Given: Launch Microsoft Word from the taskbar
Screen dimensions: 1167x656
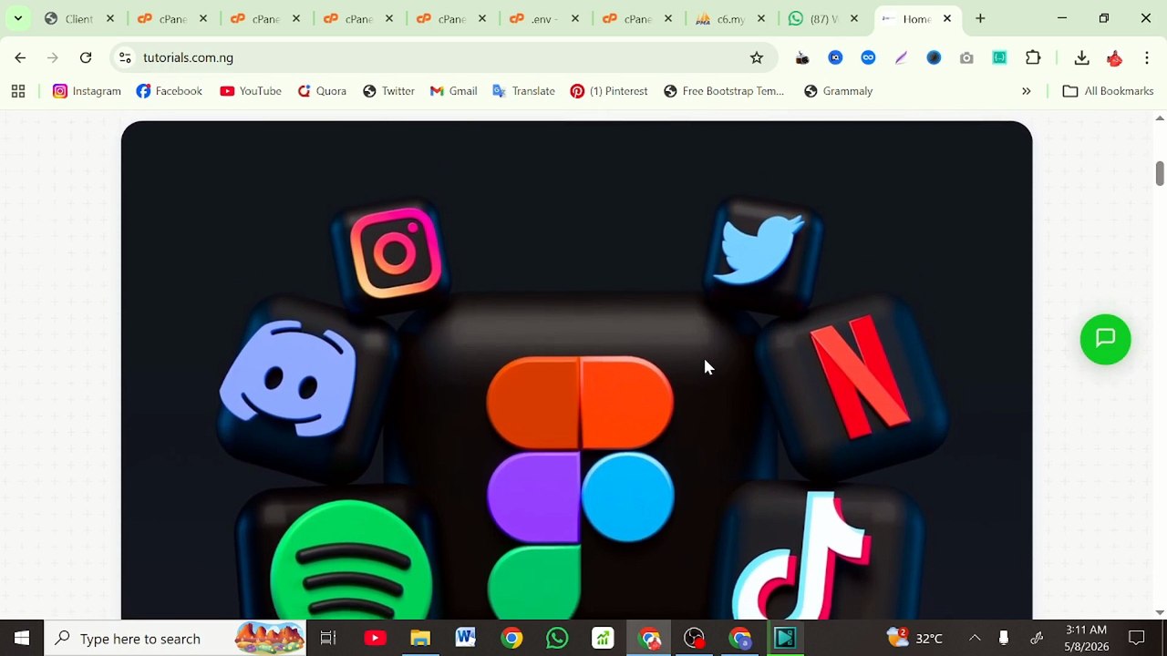Looking at the screenshot, I should click(x=466, y=638).
